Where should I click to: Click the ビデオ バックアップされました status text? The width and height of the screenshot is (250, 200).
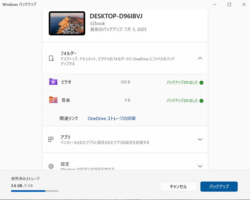click(x=182, y=82)
